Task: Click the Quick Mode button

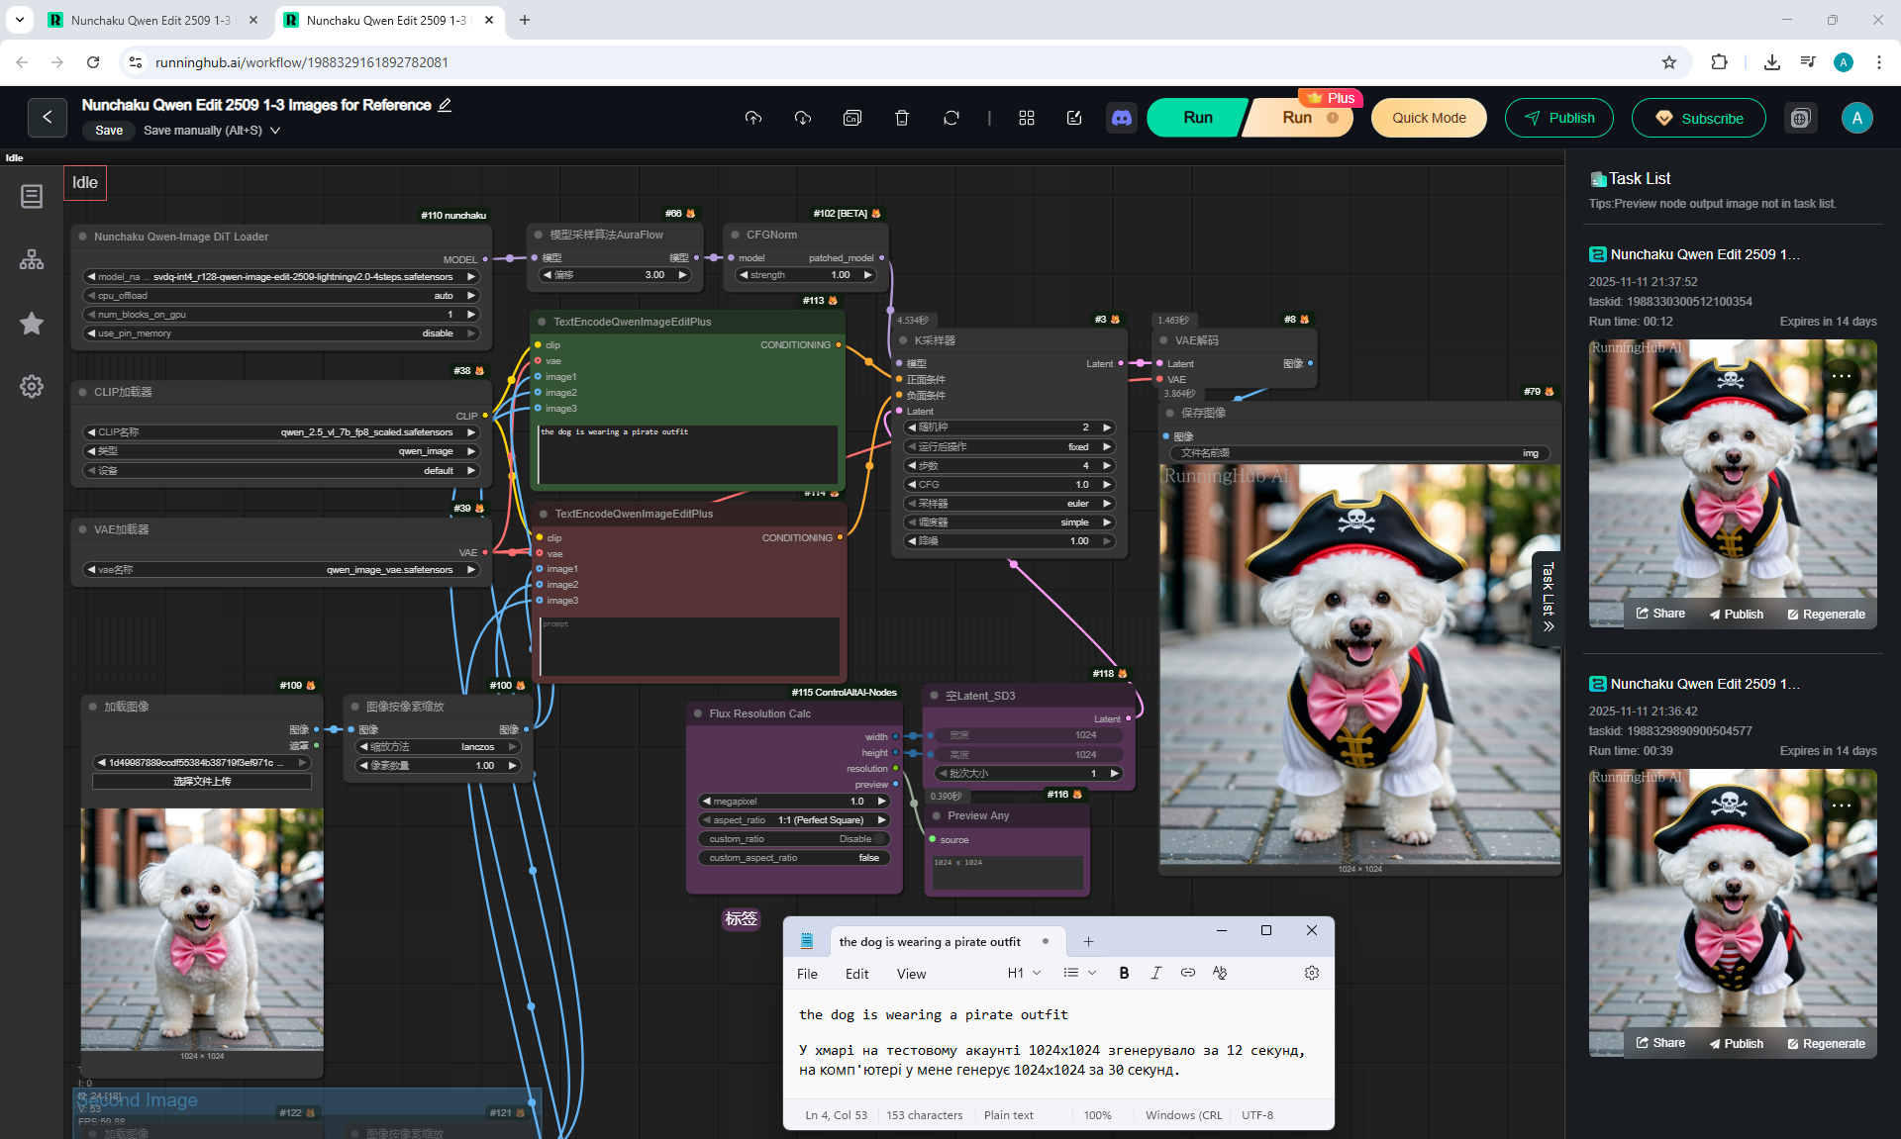Action: [x=1428, y=118]
